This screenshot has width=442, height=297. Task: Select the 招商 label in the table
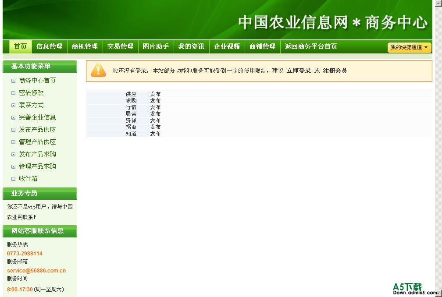click(x=131, y=127)
